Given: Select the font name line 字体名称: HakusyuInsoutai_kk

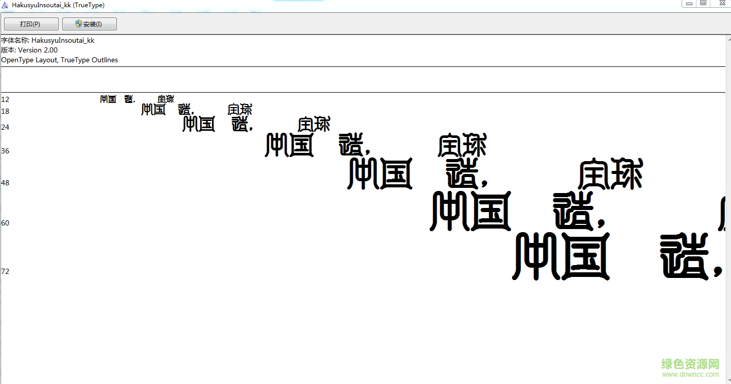Looking at the screenshot, I should point(47,40).
